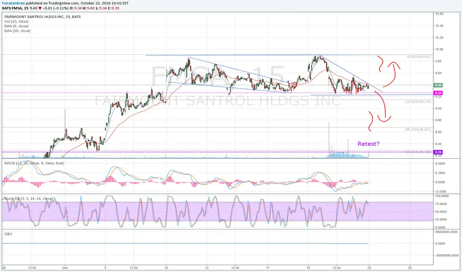Select the Stoch RSI (3, 3, 14, 14) legend
Image resolution: width=462 pixels, height=272 pixels.
28,199
